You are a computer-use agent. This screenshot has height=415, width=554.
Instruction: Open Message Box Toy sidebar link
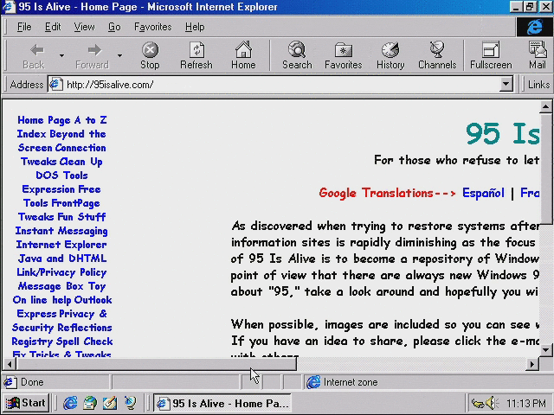pos(61,286)
